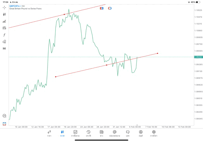Open the ข่าว (News) tab
This screenshot has width=203, height=142.
click(x=101, y=133)
